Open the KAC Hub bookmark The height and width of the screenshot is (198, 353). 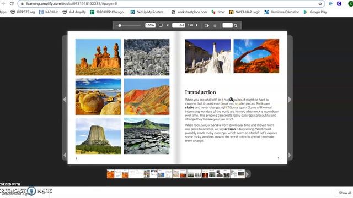pos(49,12)
